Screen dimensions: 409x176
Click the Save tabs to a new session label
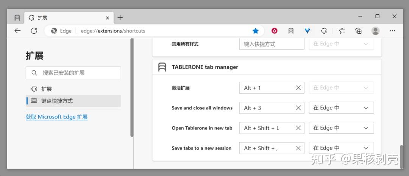coord(201,148)
